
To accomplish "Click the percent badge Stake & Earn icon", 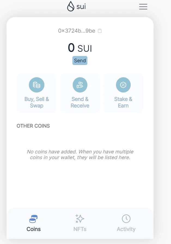I will [x=123, y=85].
